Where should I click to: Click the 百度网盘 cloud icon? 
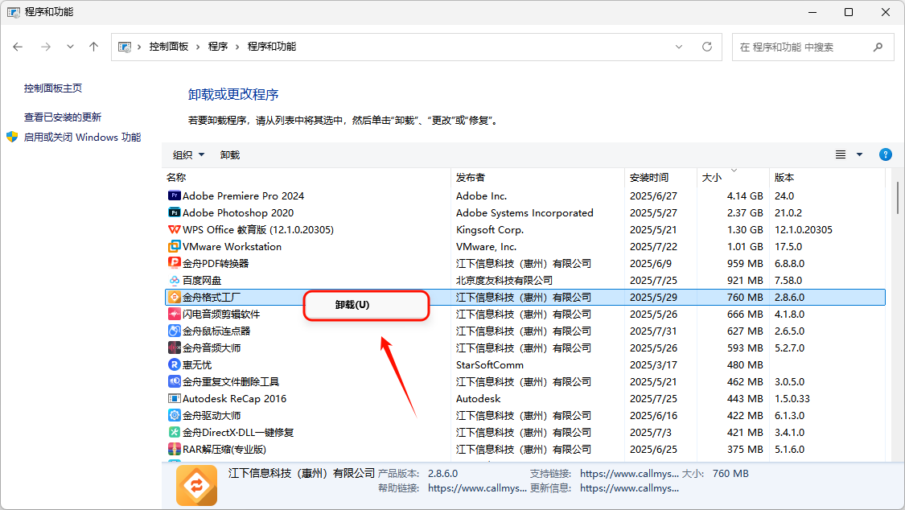[174, 281]
